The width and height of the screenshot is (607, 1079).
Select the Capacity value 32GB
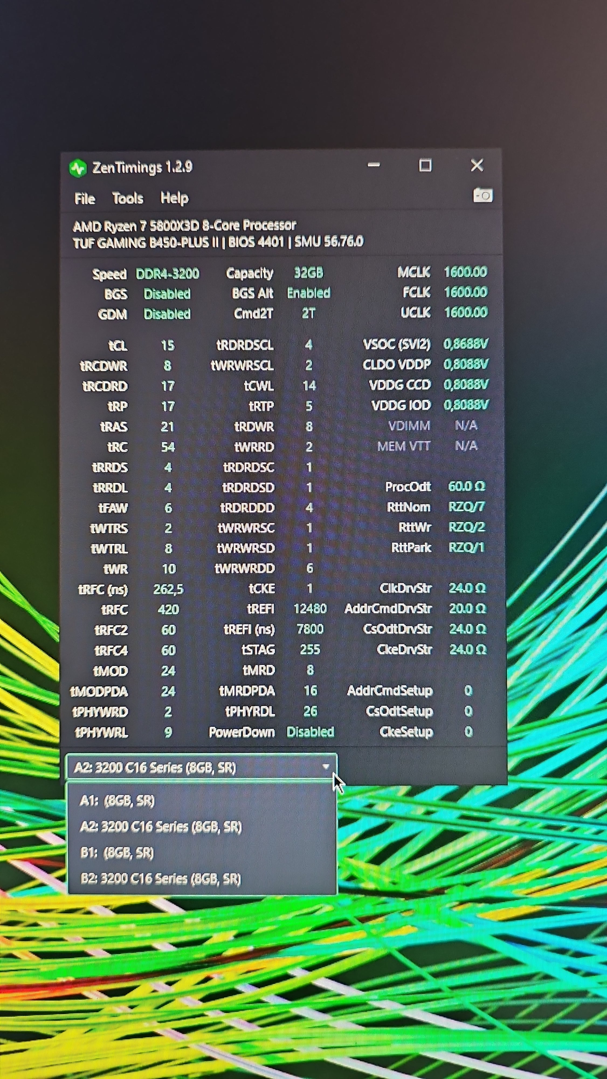click(x=309, y=273)
